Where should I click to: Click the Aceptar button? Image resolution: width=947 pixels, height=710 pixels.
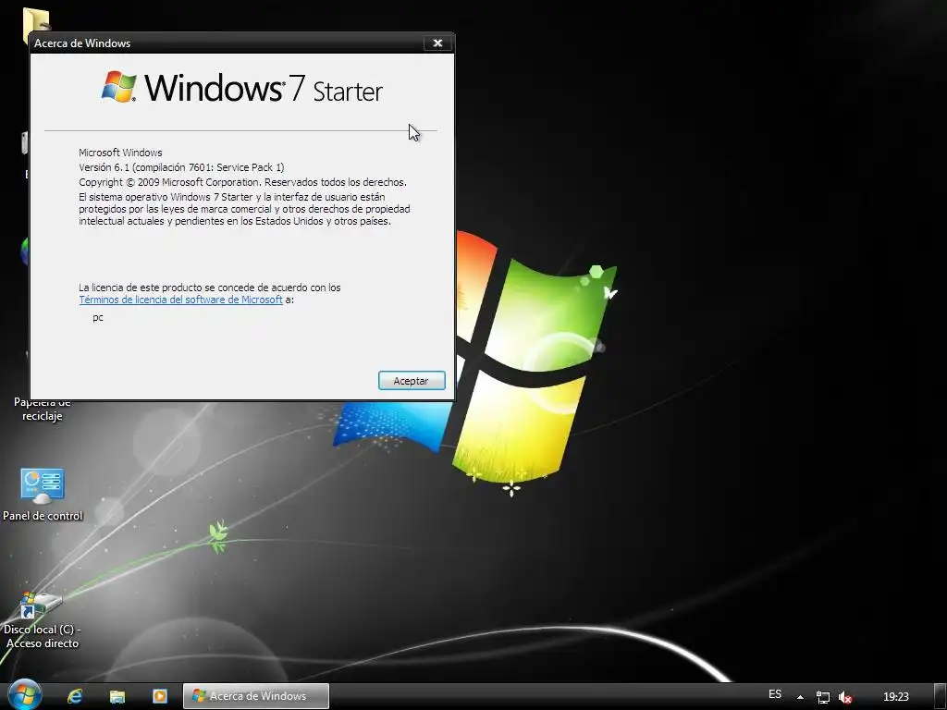(x=412, y=380)
